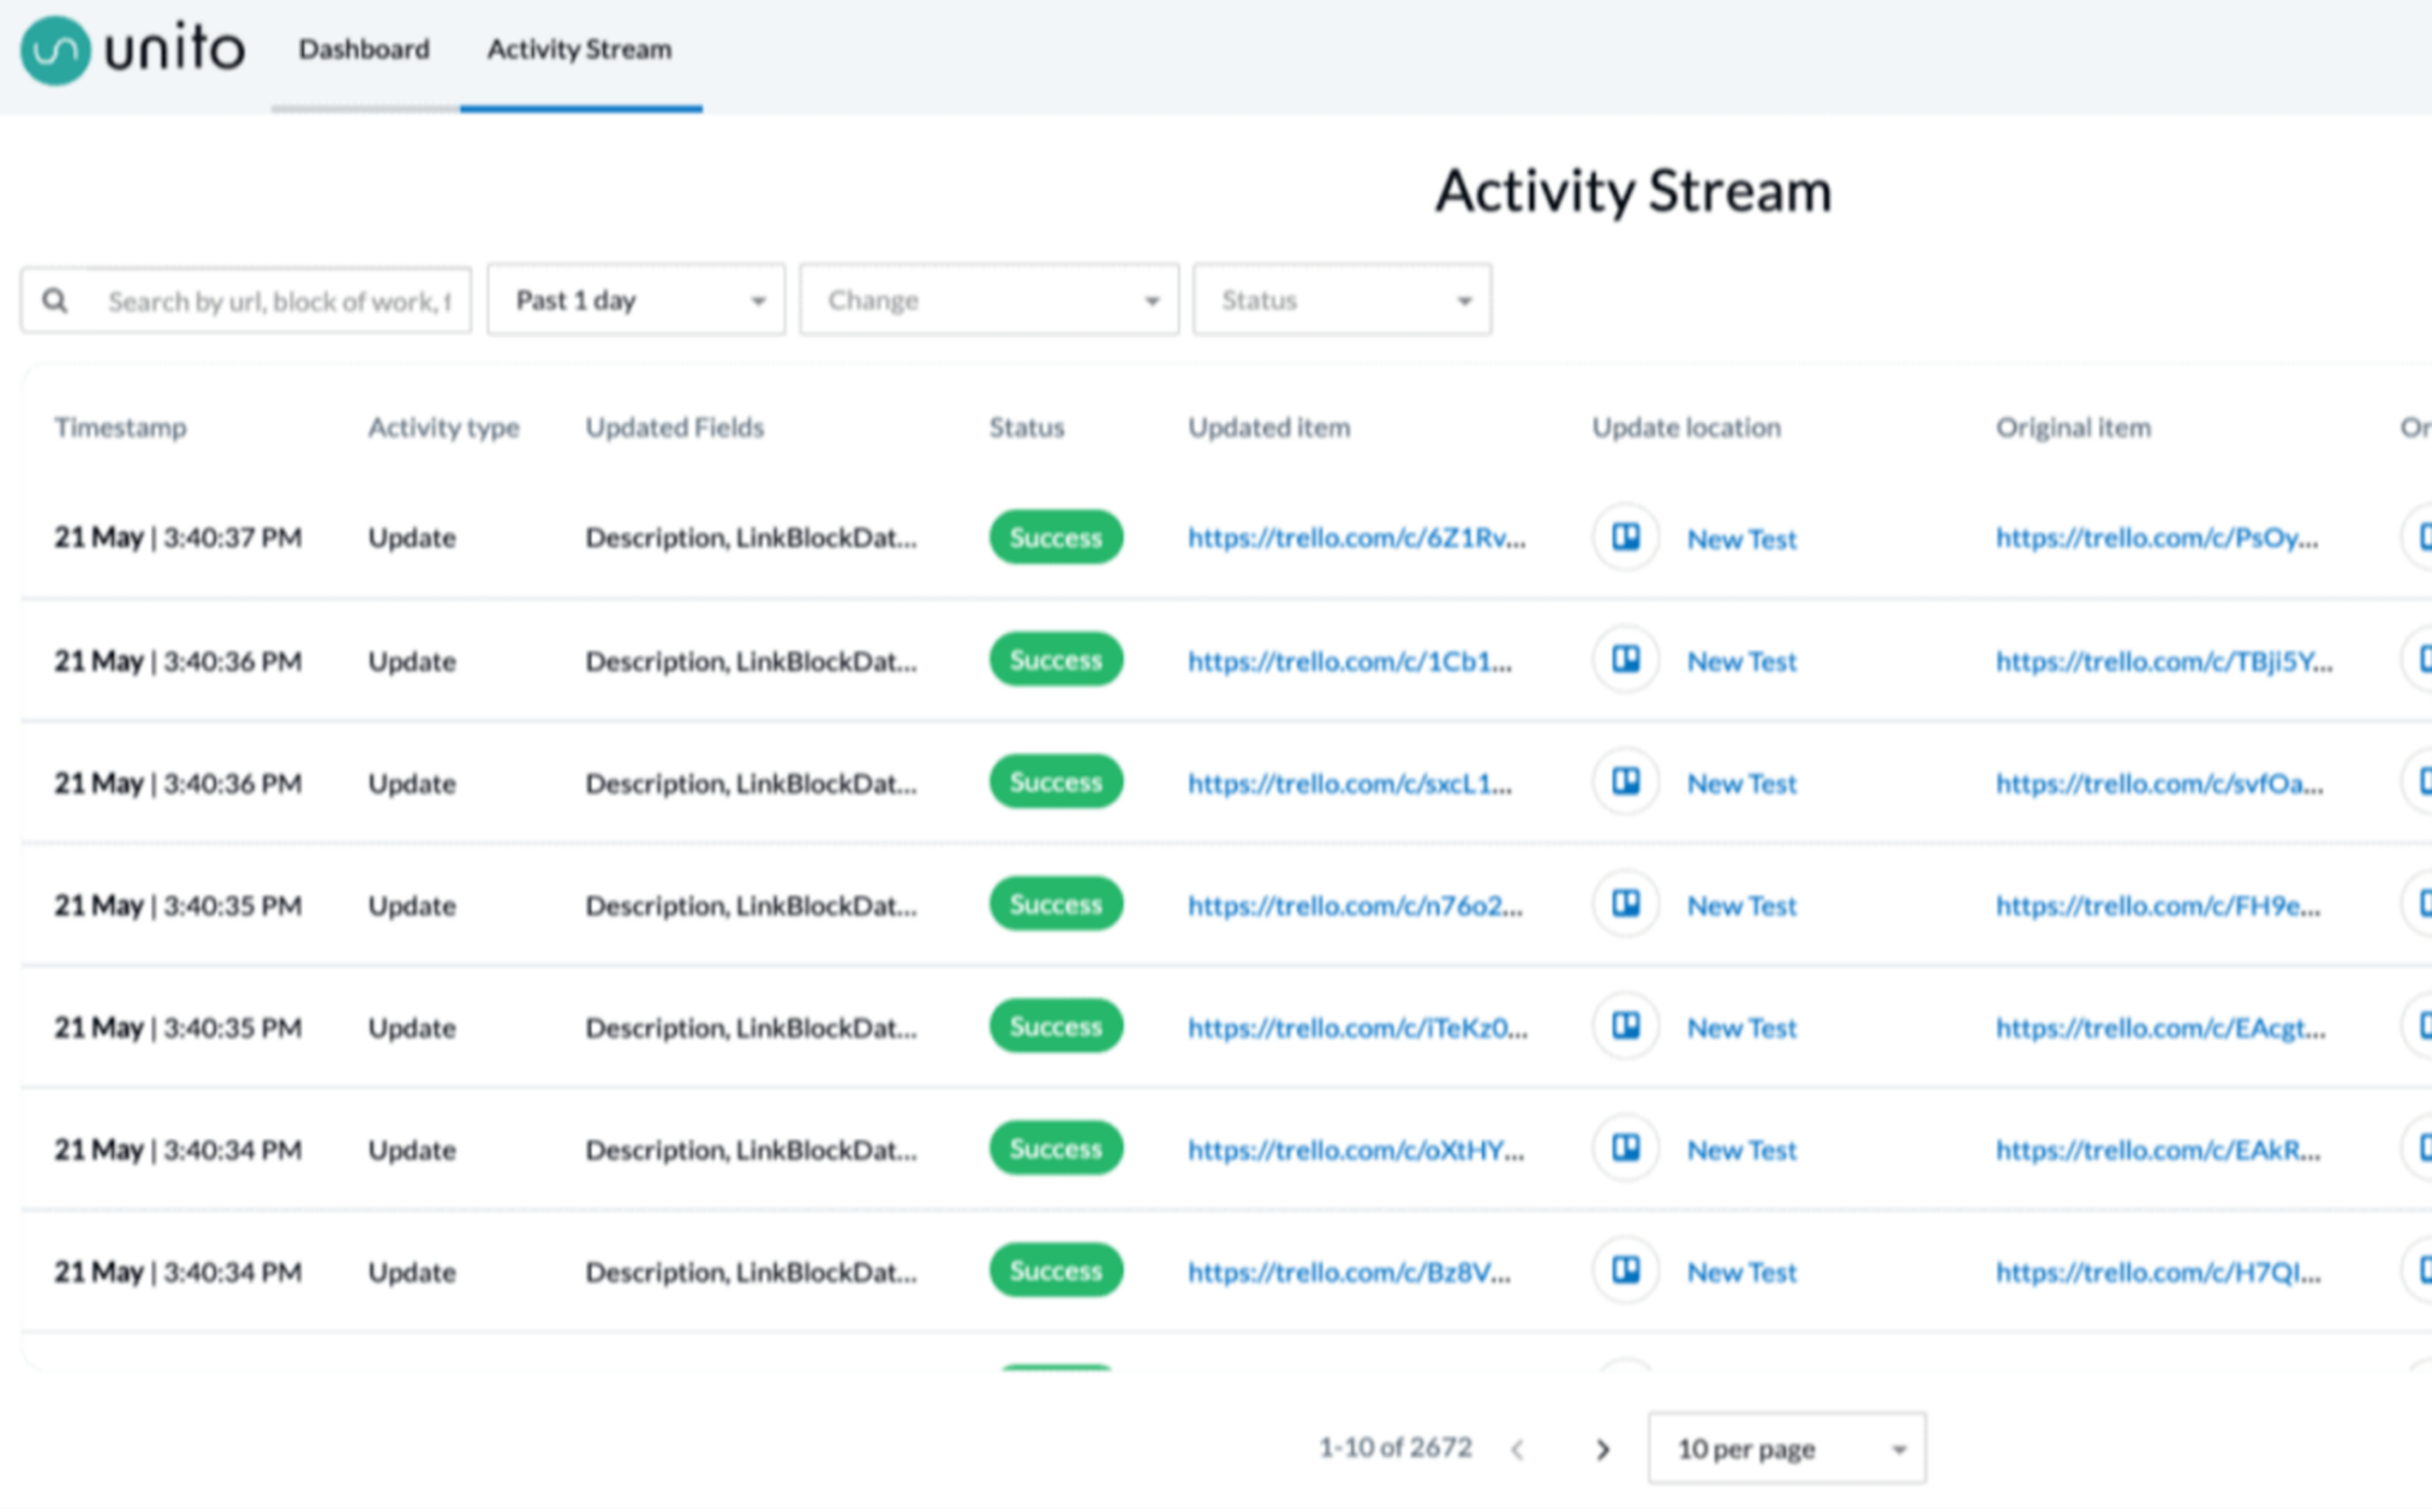Select the Activity Stream tab
The height and width of the screenshot is (1512, 2432).
pyautogui.click(x=579, y=49)
